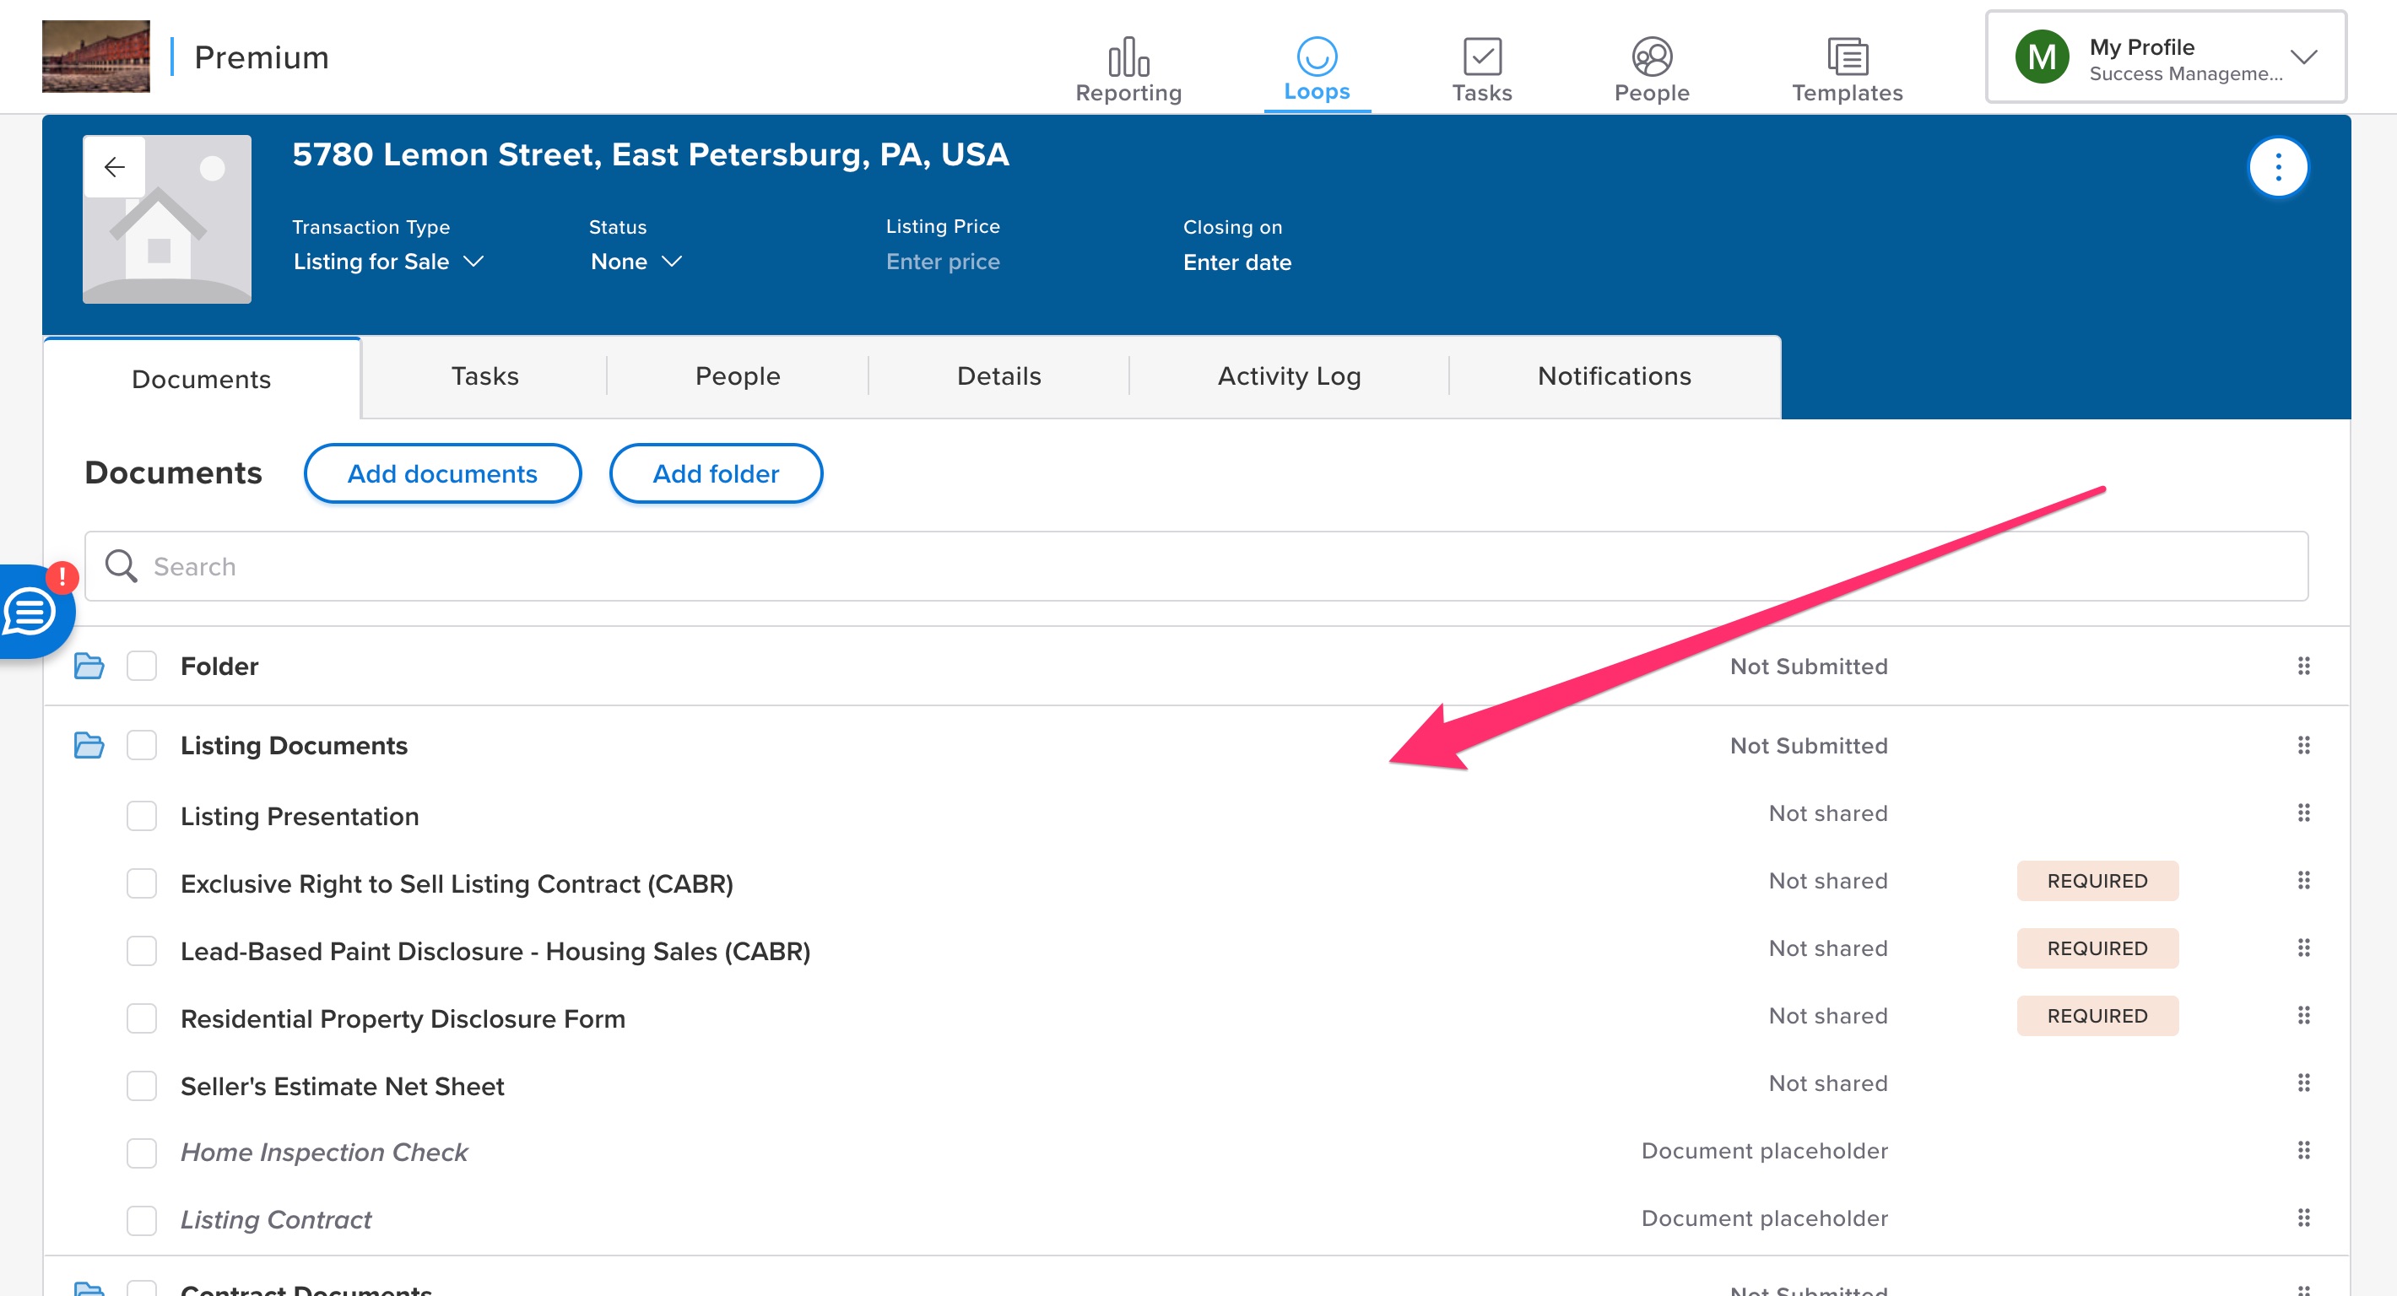Tick the Seller's Estimate Net Sheet checkbox

pyautogui.click(x=142, y=1086)
